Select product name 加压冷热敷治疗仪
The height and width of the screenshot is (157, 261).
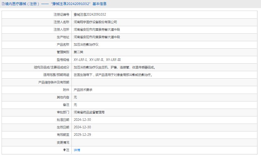click(x=86, y=45)
